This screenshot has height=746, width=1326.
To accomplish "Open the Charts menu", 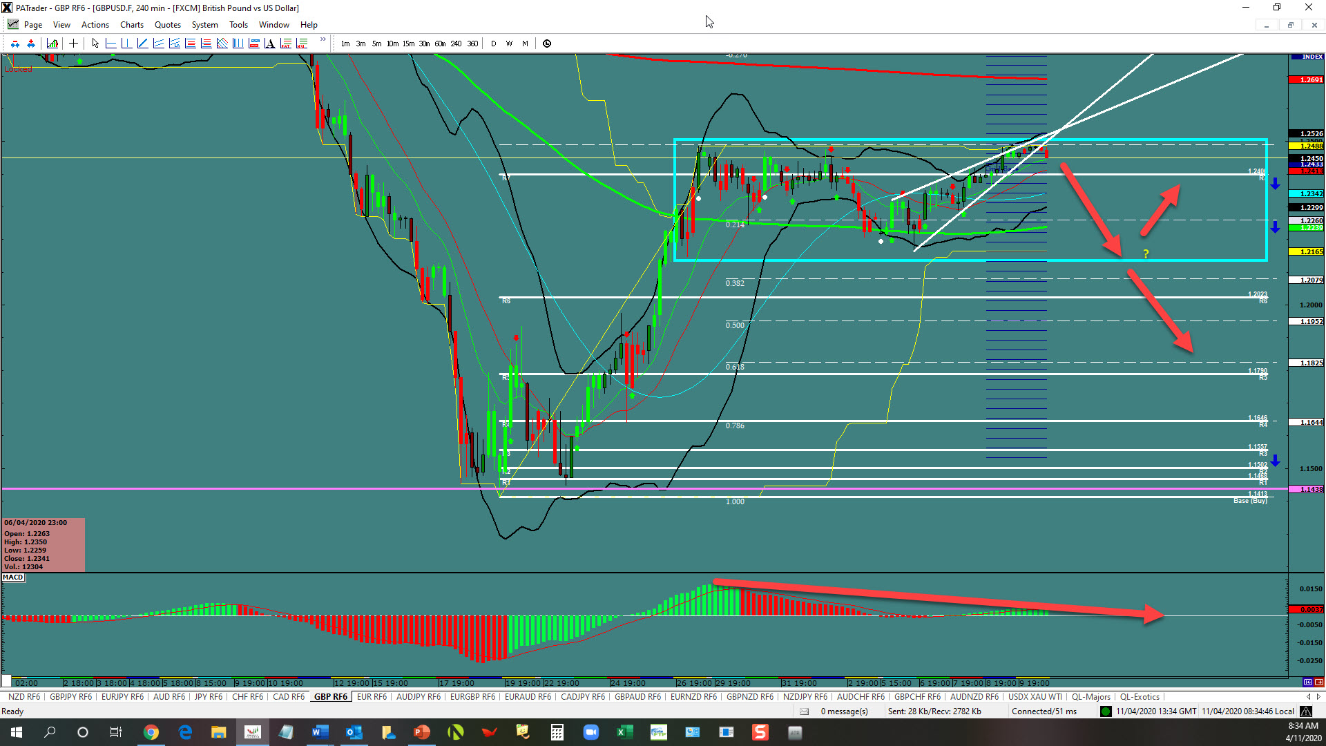I will (x=131, y=25).
